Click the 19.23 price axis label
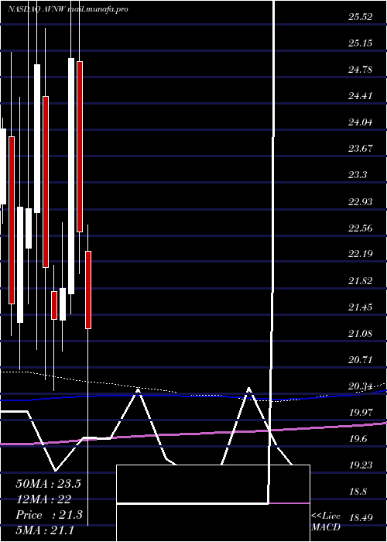The width and height of the screenshot is (387, 542). [x=361, y=465]
